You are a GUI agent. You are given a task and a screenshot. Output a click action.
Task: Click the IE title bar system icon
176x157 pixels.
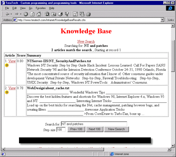3,3
